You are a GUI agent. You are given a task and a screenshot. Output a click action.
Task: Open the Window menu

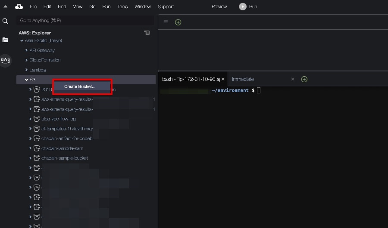point(143,7)
